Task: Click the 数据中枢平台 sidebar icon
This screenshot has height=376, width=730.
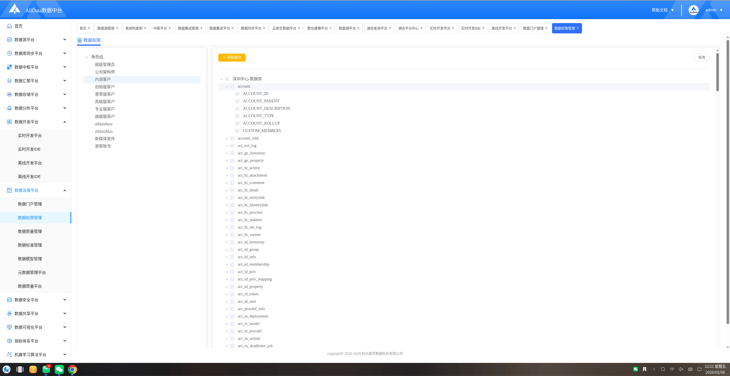Action: pyautogui.click(x=9, y=67)
